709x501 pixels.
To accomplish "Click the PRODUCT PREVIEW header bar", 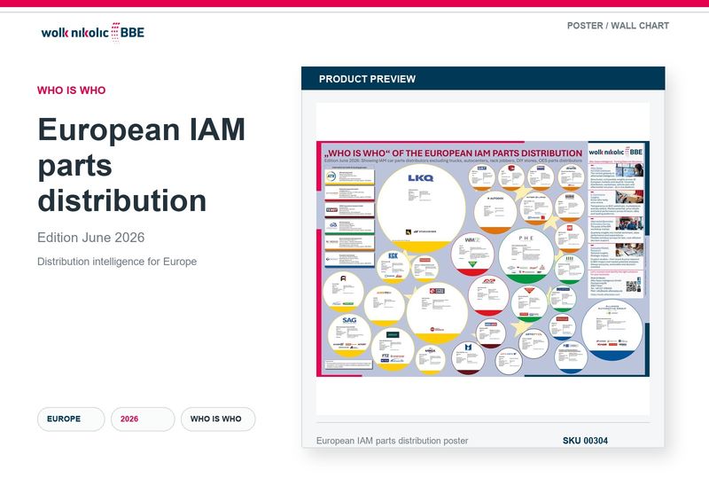I will point(483,78).
